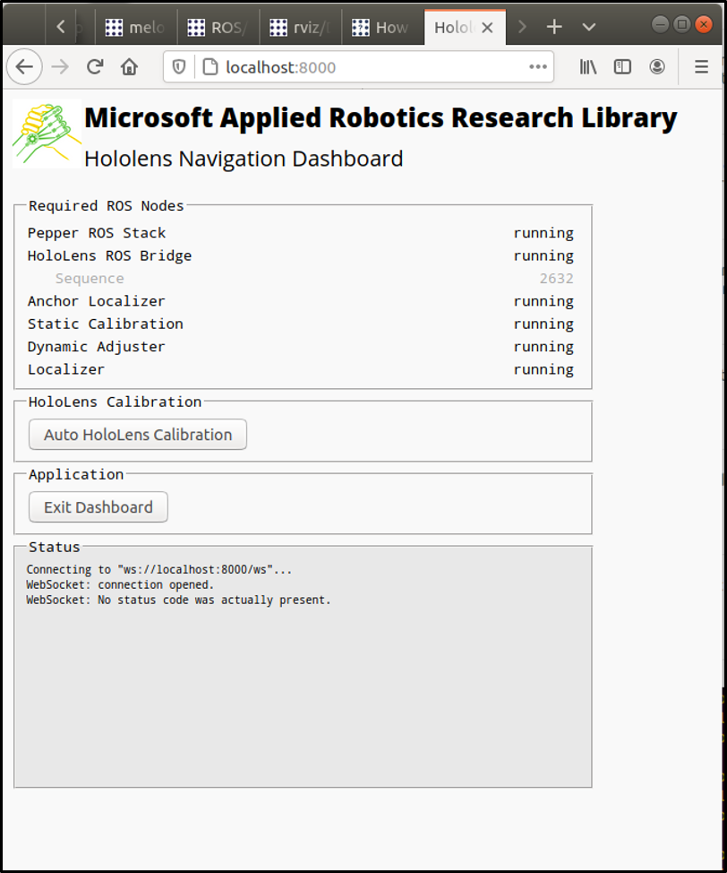Click 'running' status of HoloLens ROS Bridge
This screenshot has height=873, width=727.
pos(543,256)
